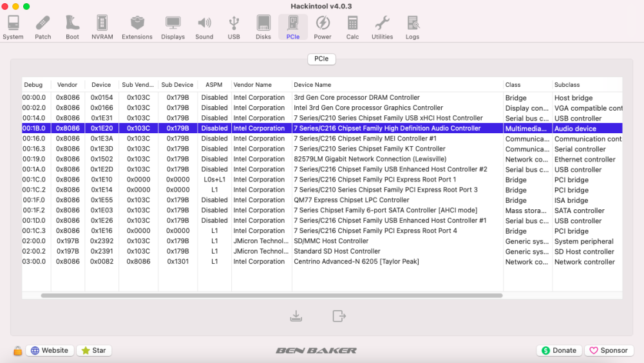The width and height of the screenshot is (644, 363).
Task: Open the Website link button
Action: click(x=50, y=350)
